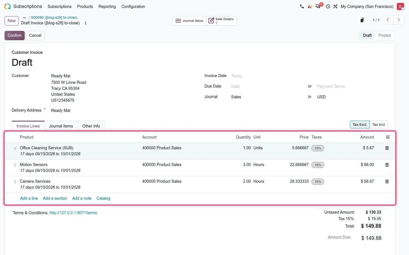Image resolution: width=409 pixels, height=255 pixels.
Task: Edit price 28.333333 for Camera Services
Action: (x=299, y=181)
